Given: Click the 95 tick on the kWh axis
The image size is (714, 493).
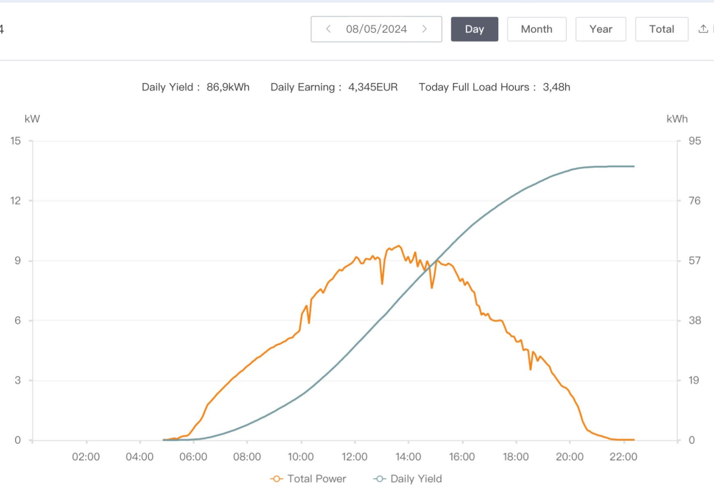Looking at the screenshot, I should point(694,141).
